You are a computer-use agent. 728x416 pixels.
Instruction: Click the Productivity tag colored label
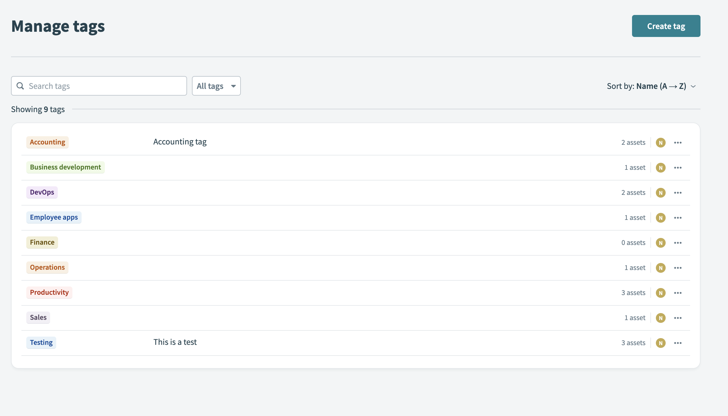[x=49, y=292]
